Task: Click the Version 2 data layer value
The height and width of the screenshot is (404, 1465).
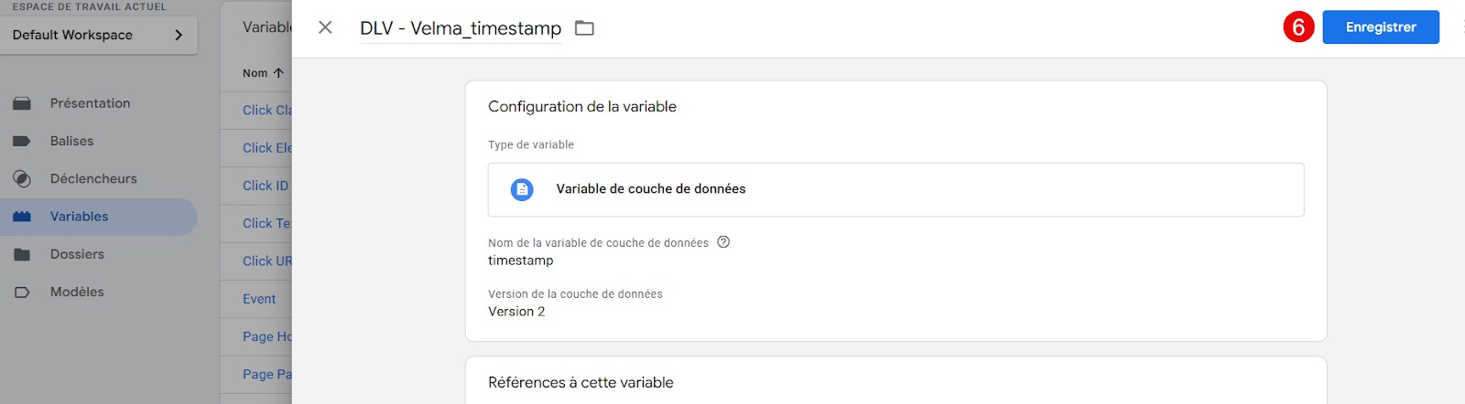Action: (x=516, y=312)
